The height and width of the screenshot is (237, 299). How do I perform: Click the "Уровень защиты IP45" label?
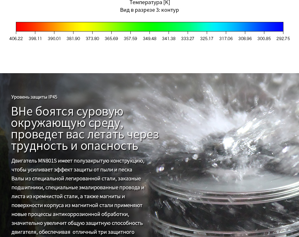tap(34, 97)
